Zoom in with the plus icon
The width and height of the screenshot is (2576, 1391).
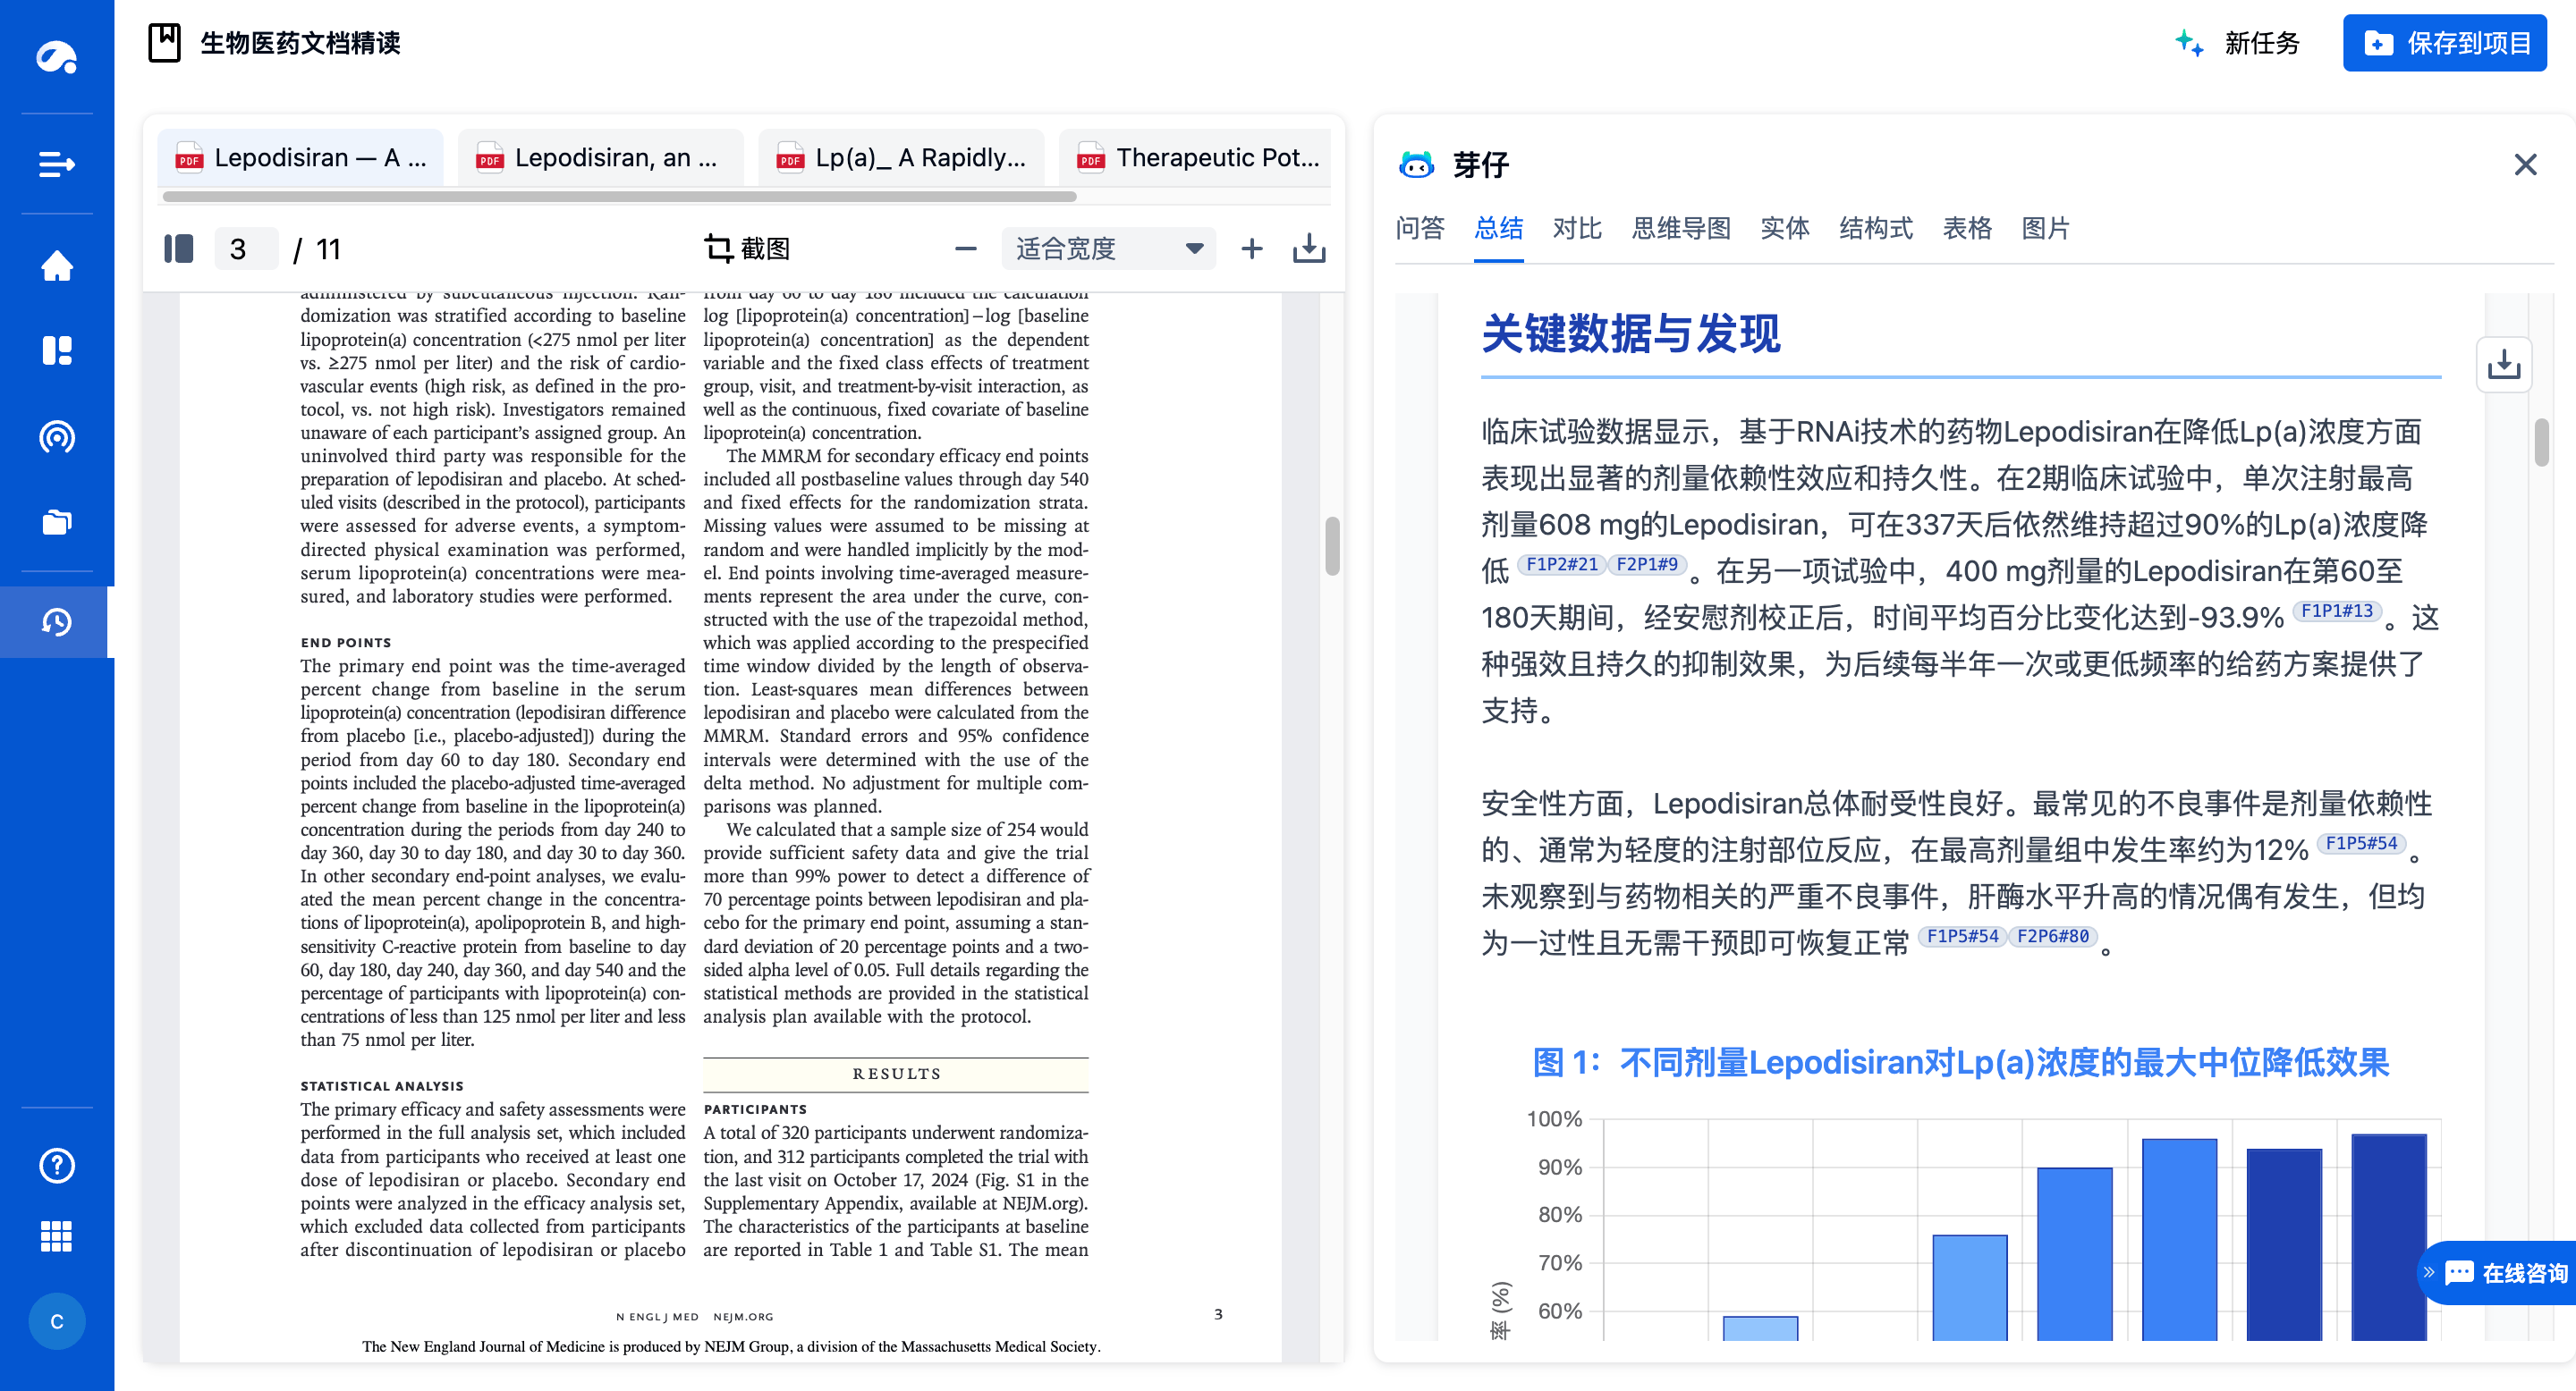[1251, 248]
